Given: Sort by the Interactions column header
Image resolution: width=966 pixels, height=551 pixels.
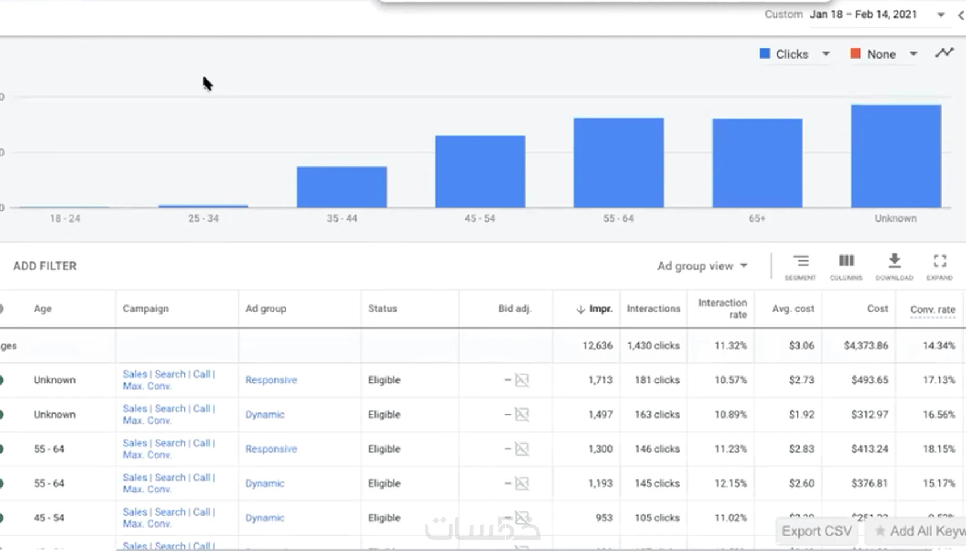Looking at the screenshot, I should click(x=653, y=308).
